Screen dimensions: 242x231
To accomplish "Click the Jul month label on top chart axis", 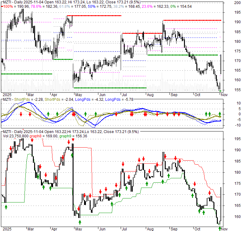I will pyautogui.click(x=125, y=95).
